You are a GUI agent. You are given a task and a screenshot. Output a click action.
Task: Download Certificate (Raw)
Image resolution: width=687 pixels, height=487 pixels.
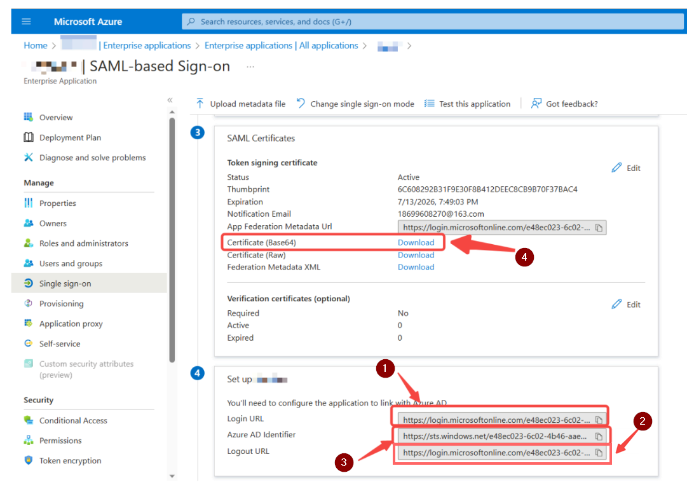click(x=416, y=255)
